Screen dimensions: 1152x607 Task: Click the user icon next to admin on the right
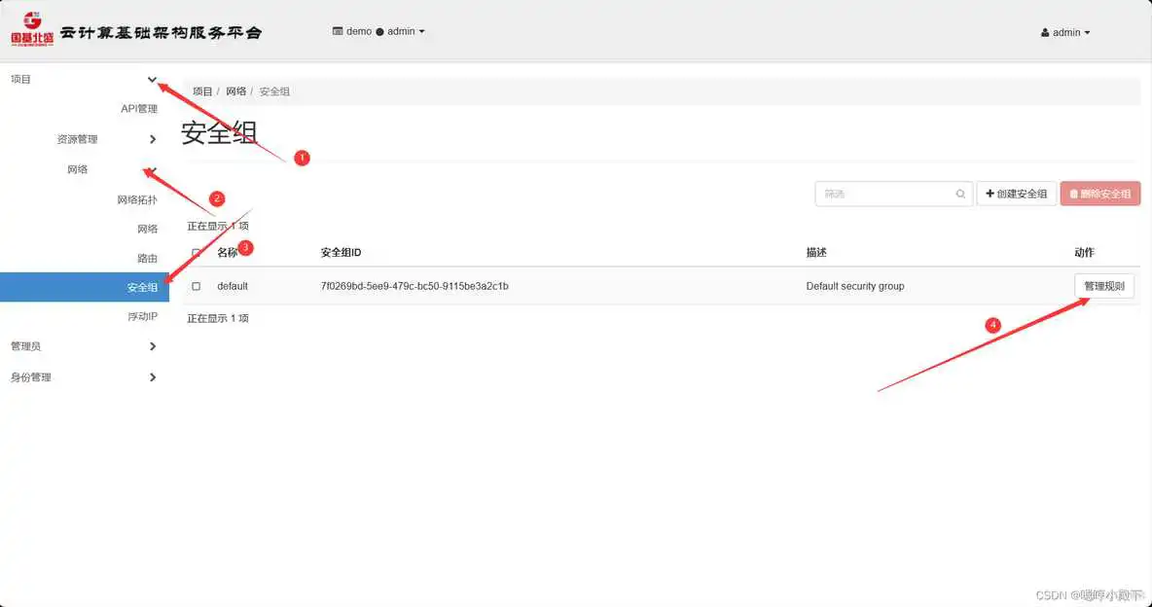point(1046,32)
